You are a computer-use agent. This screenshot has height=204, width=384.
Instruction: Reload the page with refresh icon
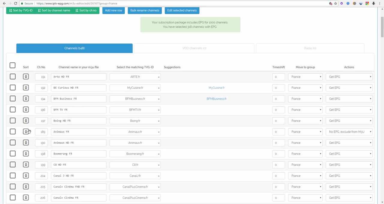pyautogui.click(x=15, y=3)
